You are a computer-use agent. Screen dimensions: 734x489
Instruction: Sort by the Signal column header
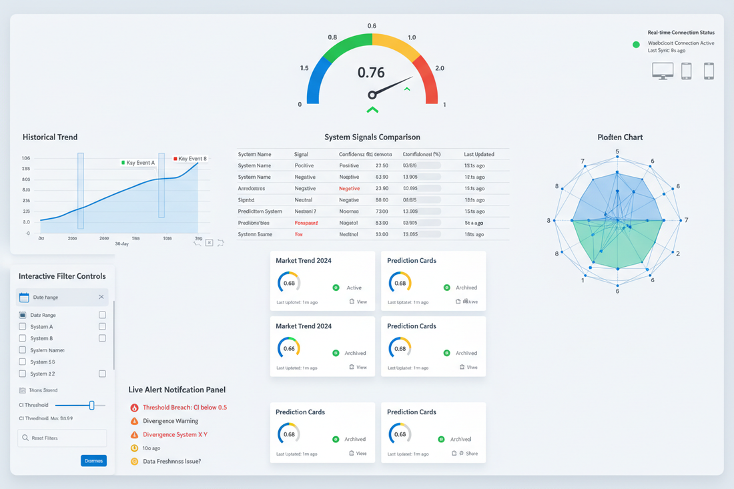pyautogui.click(x=301, y=154)
